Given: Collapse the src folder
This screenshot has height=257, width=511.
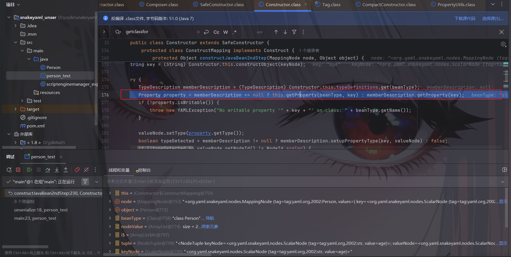Looking at the screenshot, I should point(16,42).
